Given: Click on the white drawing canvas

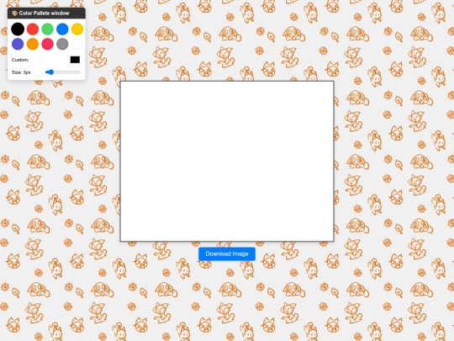Looking at the screenshot, I should 227,161.
